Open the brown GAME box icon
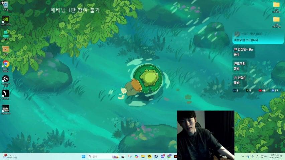This screenshot has width=285, height=160. 6,50
